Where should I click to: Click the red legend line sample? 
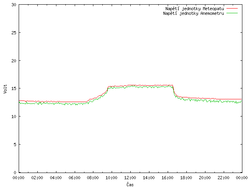232,9
